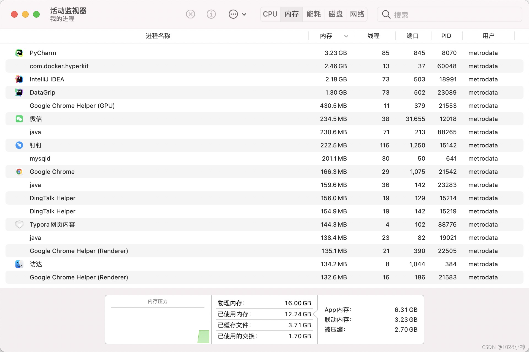Click the Typora shield icon
Viewport: 529px width, 352px height.
(x=19, y=224)
